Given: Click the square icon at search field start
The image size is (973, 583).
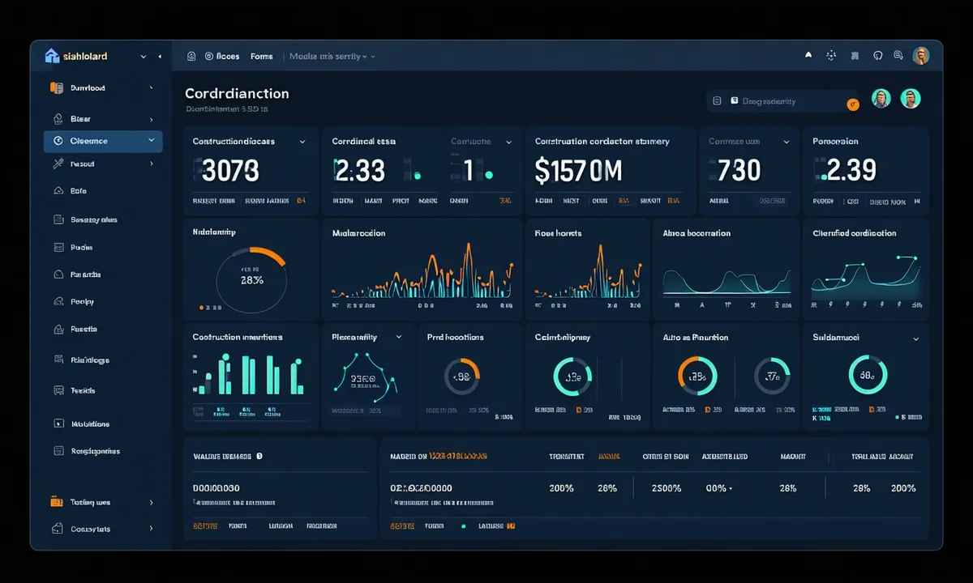Looking at the screenshot, I should click(x=717, y=101).
